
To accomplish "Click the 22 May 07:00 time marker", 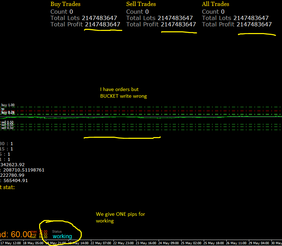I will click(x=101, y=243).
